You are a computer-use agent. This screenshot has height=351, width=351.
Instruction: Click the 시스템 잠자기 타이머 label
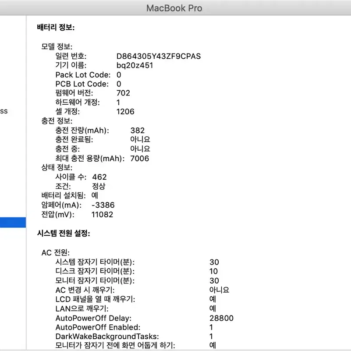(x=95, y=262)
